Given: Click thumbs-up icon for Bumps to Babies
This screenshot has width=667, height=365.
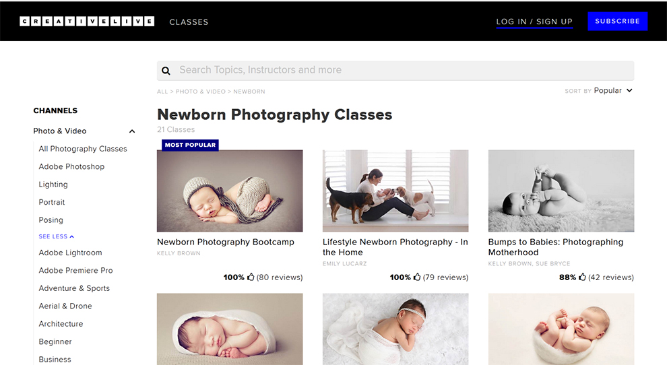Looking at the screenshot, I should tap(582, 277).
